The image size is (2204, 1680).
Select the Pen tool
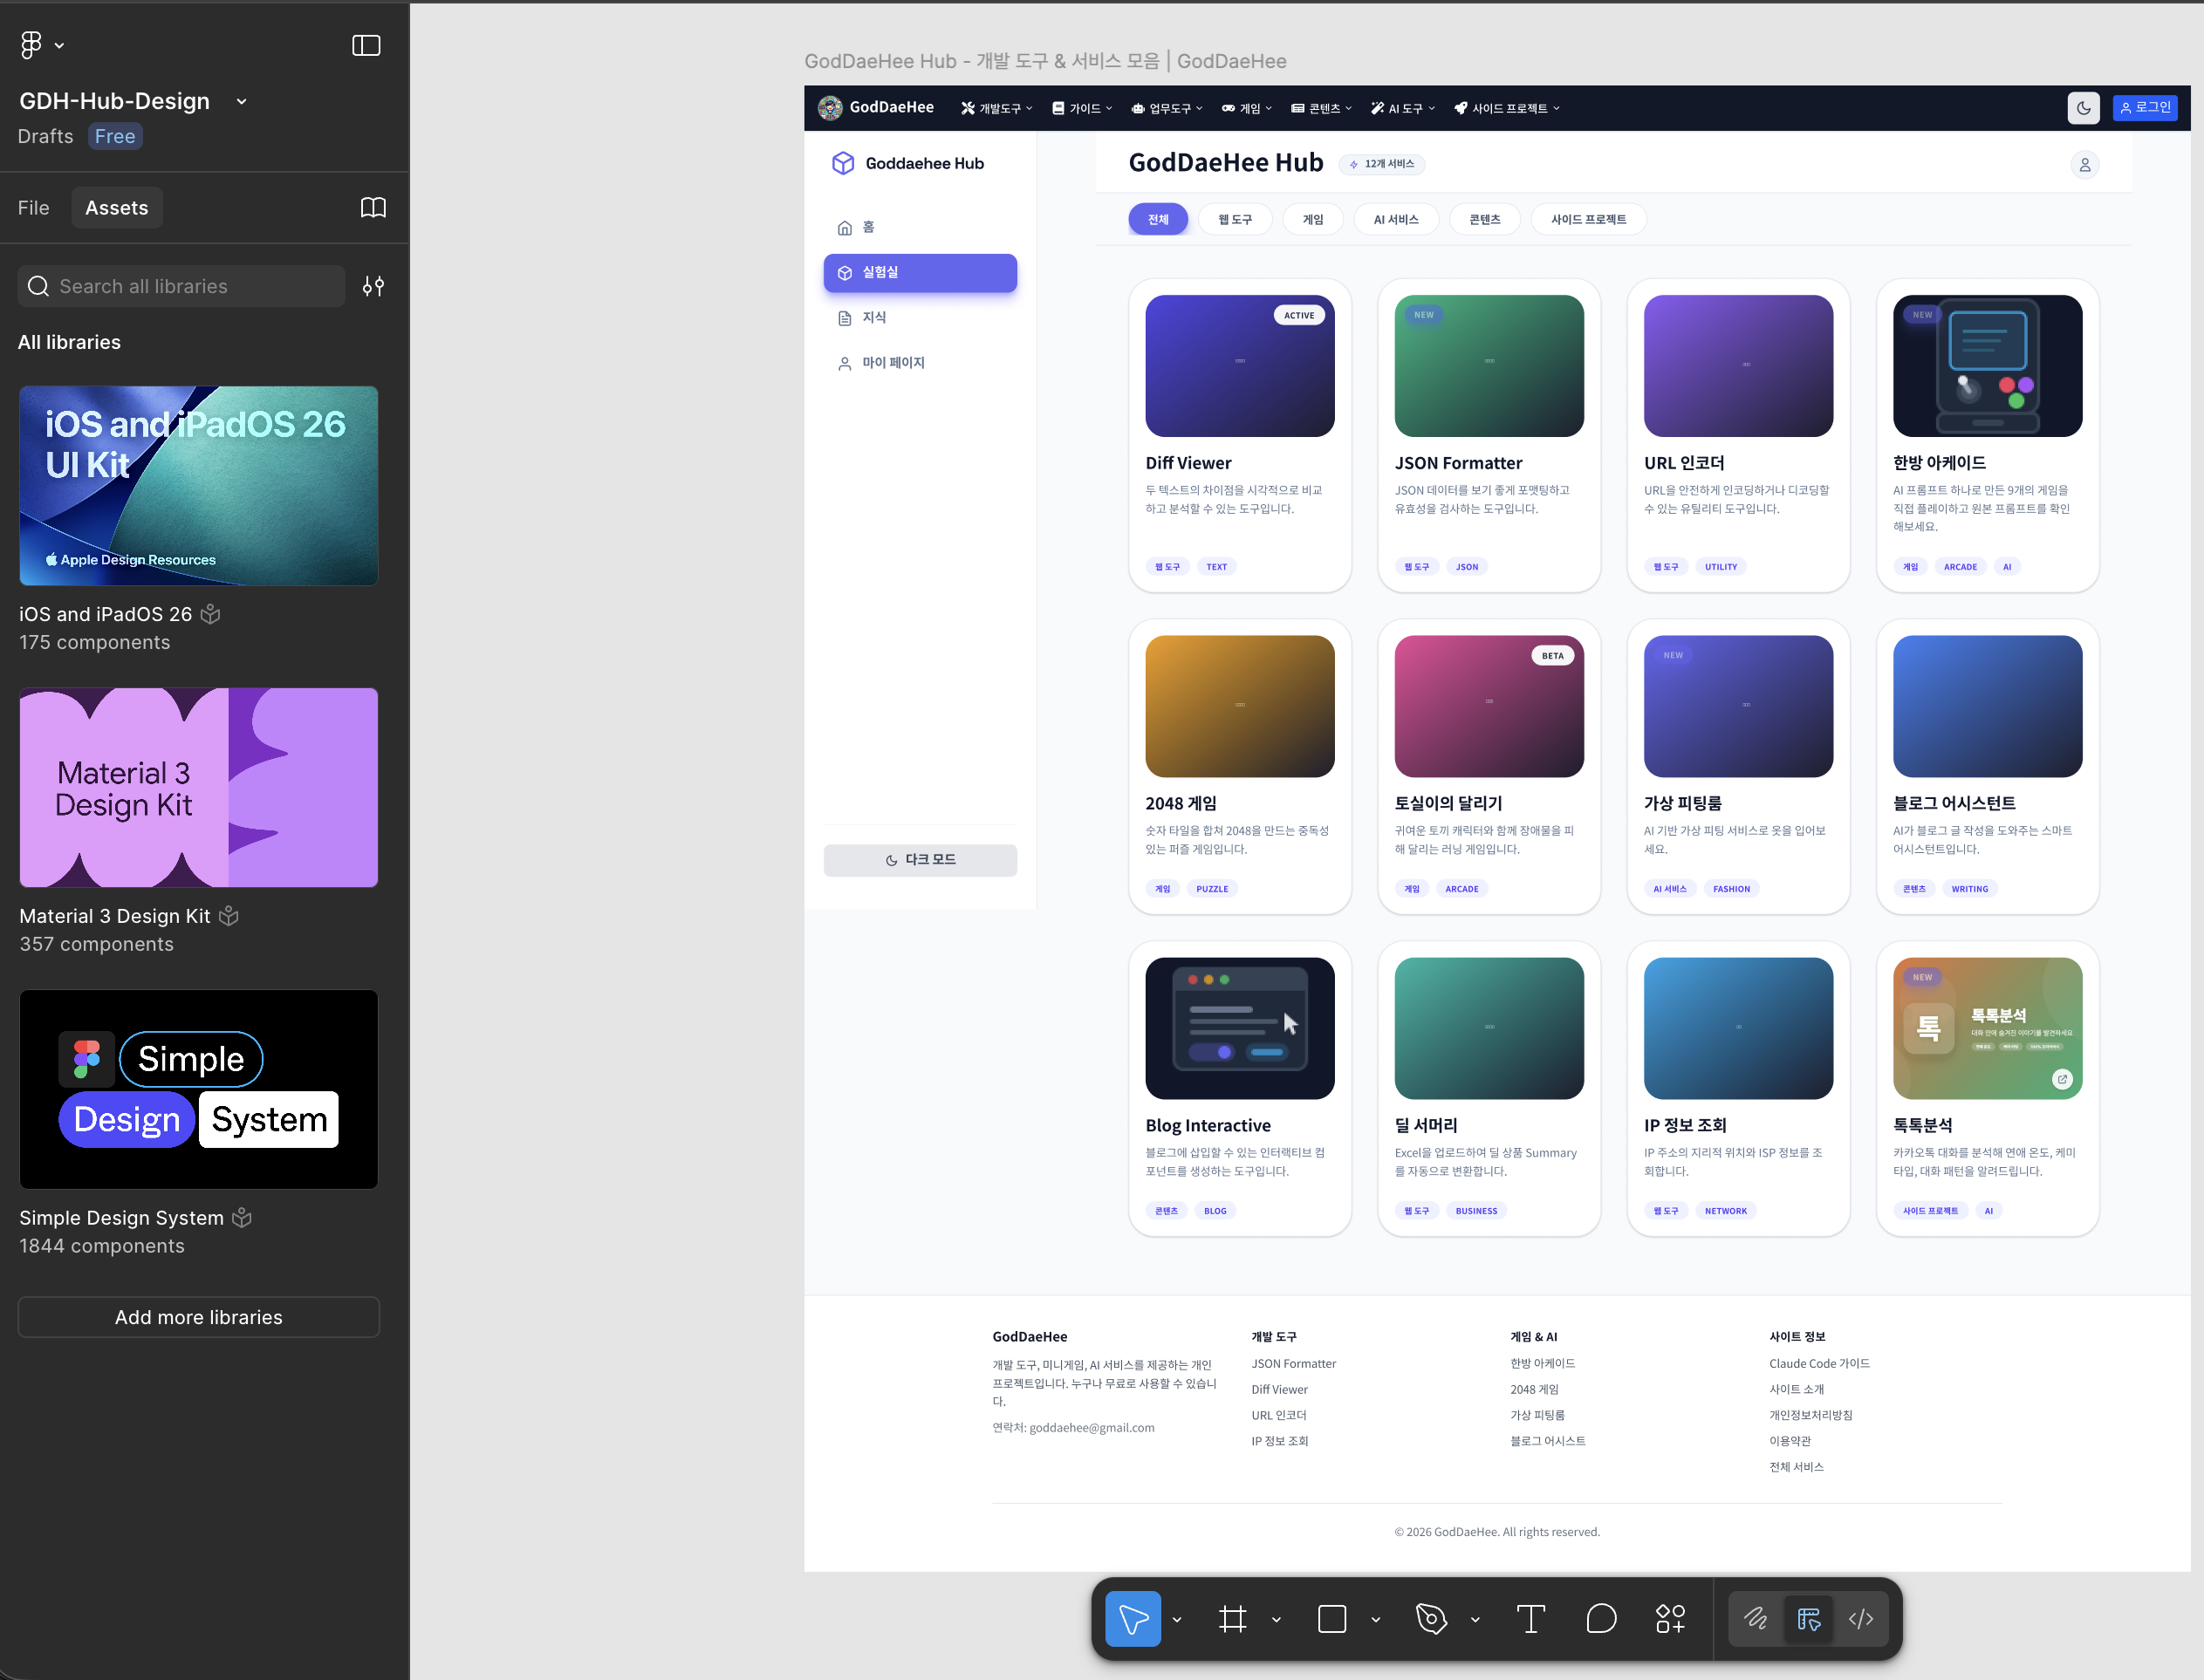click(x=1431, y=1619)
